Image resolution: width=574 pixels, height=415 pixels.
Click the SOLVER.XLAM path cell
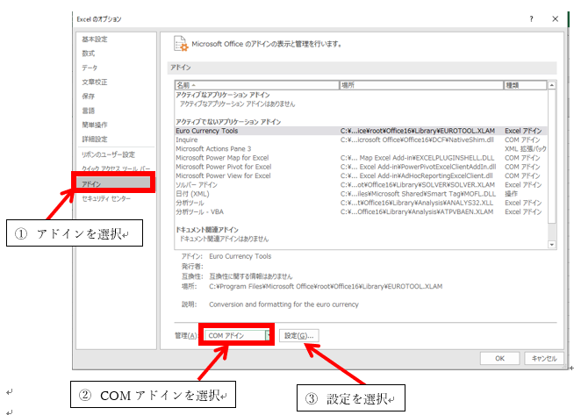pyautogui.click(x=418, y=185)
